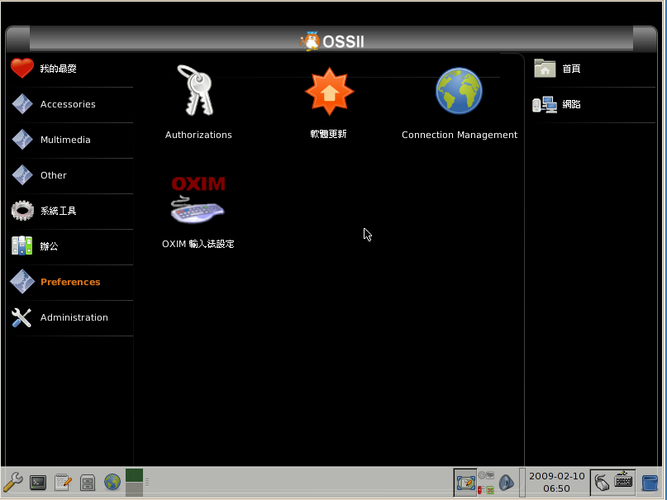The image size is (667, 500).
Task: Open the office category with binders icon
Action: (50, 246)
